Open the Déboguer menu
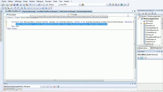 click(40, 1)
